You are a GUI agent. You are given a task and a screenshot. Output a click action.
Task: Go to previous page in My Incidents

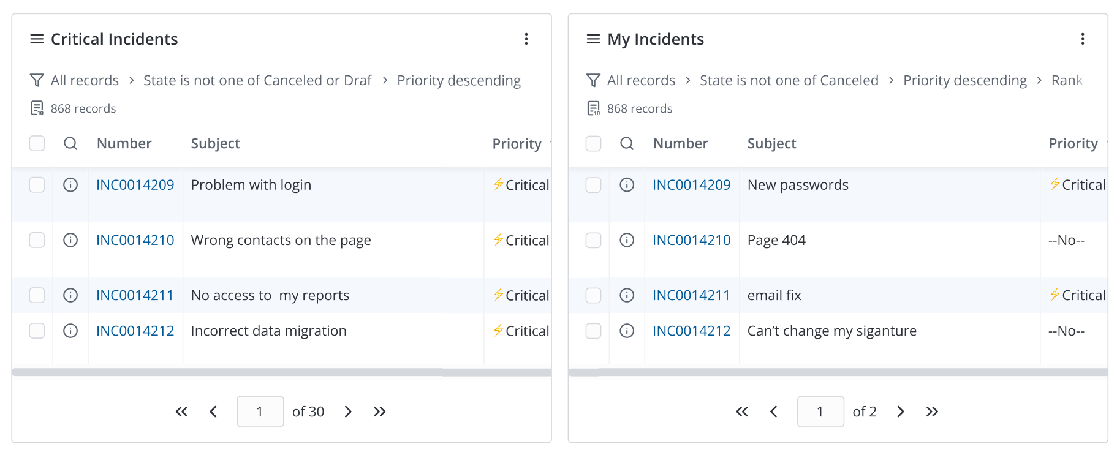pyautogui.click(x=774, y=412)
